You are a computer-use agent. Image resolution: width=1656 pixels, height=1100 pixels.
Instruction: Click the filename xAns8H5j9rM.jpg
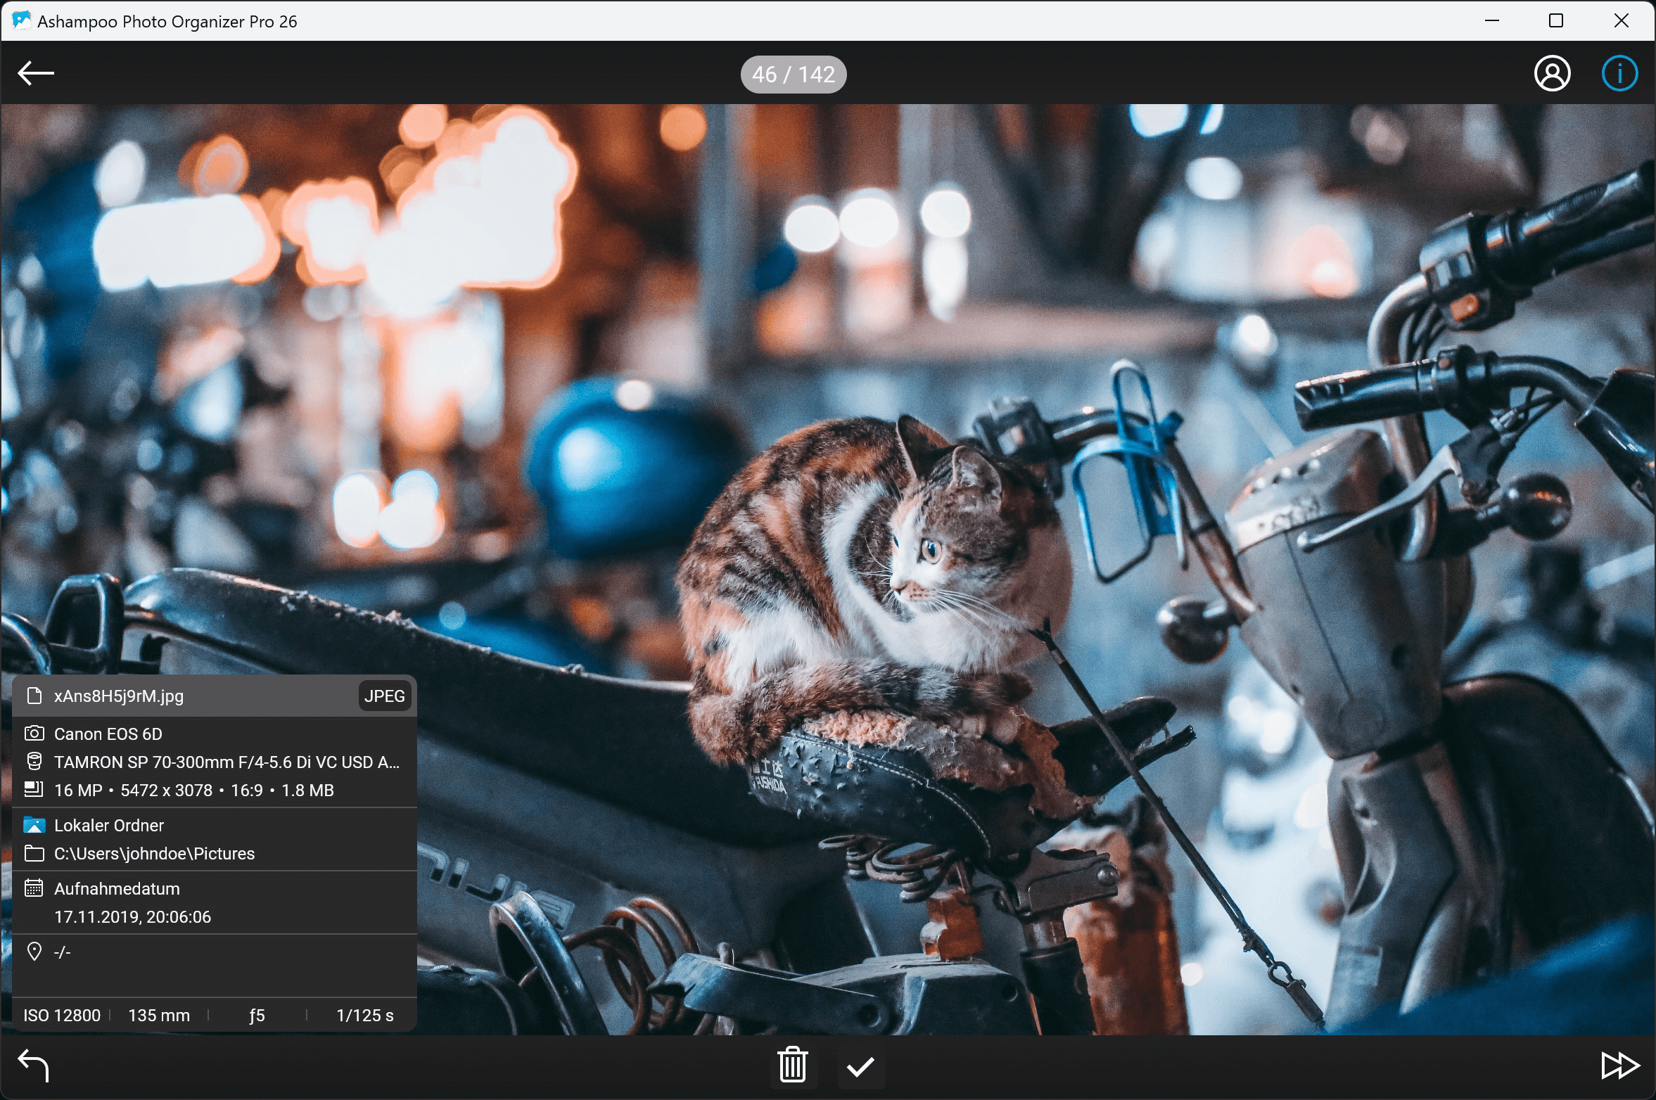[x=118, y=696]
